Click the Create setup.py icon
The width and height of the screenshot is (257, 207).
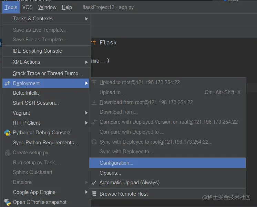click(x=8, y=153)
